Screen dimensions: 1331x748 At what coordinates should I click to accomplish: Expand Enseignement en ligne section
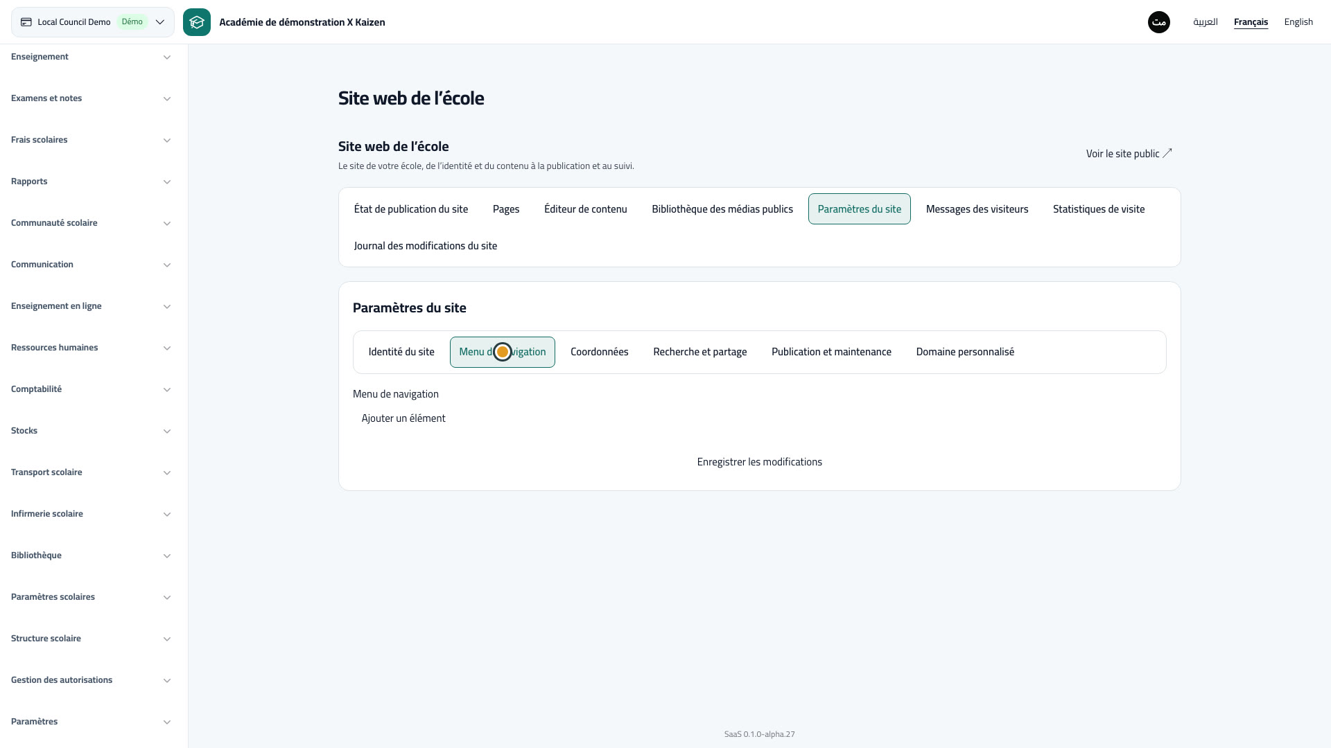[x=91, y=306]
